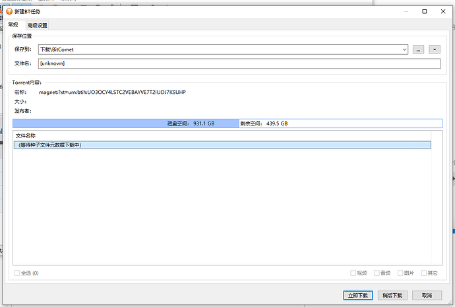Click the magnet link name text
This screenshot has height=307, width=455.
[112, 92]
